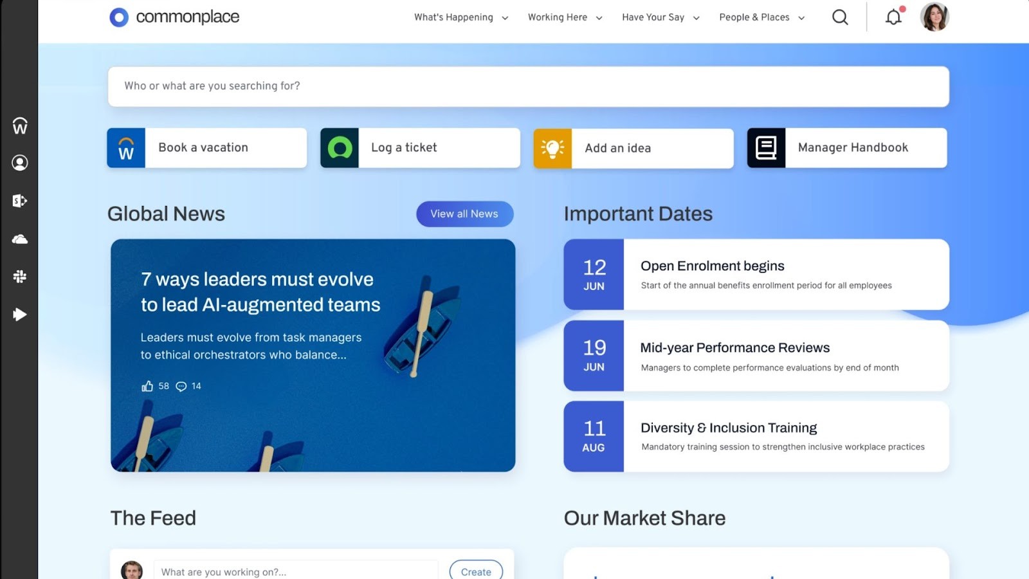
Task: Open Workday from the left sidebar
Action: pos(19,126)
